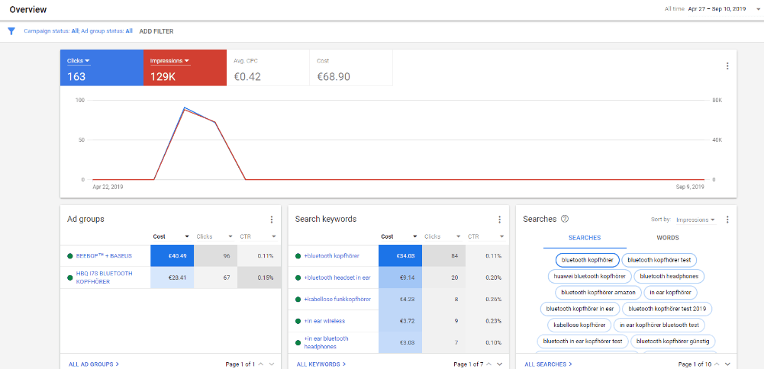Open +bluetooth headset in ear keyword
Image resolution: width=764 pixels, height=369 pixels.
[x=337, y=278]
